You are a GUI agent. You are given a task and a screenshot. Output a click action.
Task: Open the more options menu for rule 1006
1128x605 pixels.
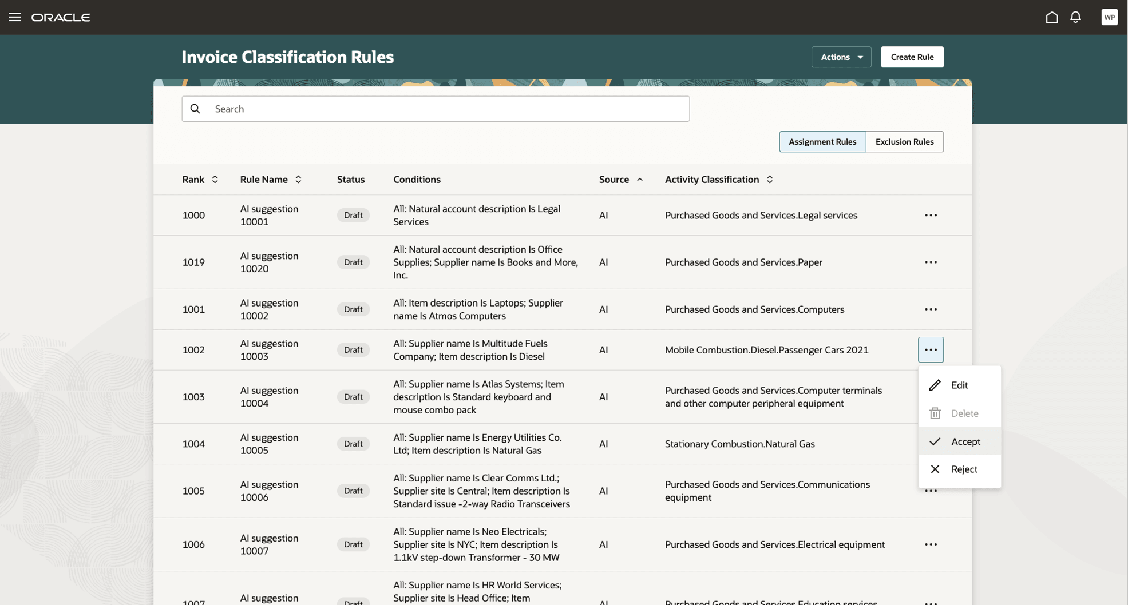[x=931, y=544]
